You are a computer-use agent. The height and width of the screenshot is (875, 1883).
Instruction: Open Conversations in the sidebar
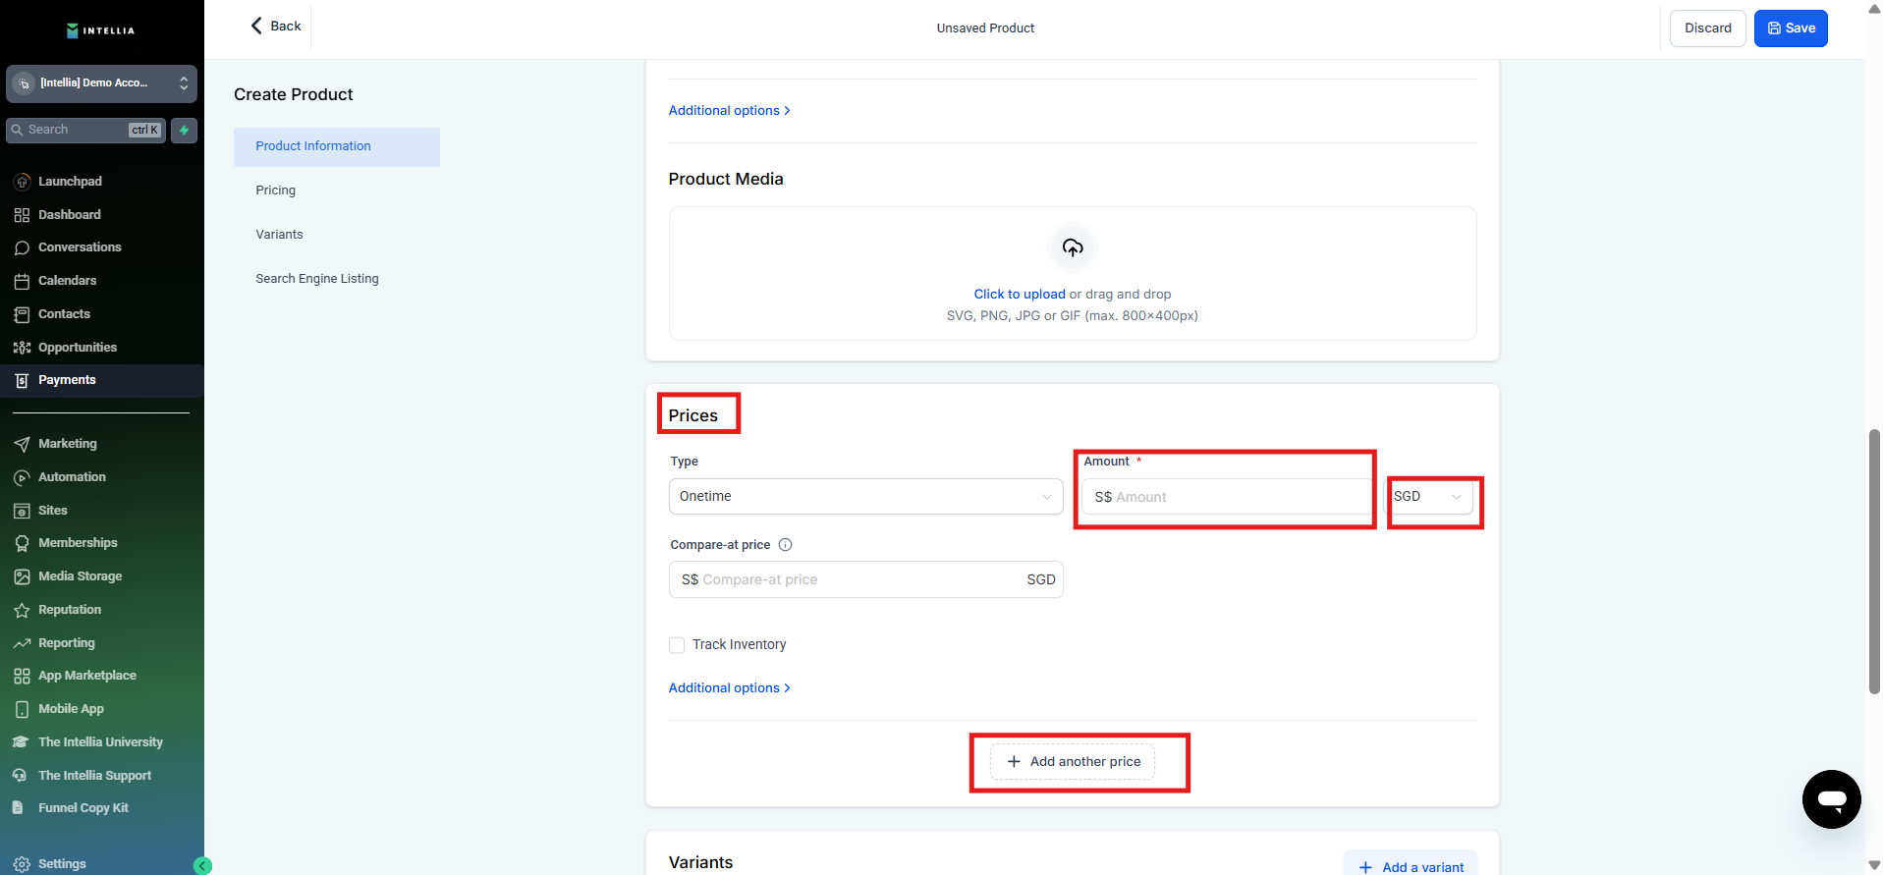pyautogui.click(x=79, y=247)
